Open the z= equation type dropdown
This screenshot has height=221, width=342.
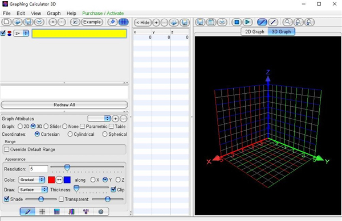(x=21, y=34)
